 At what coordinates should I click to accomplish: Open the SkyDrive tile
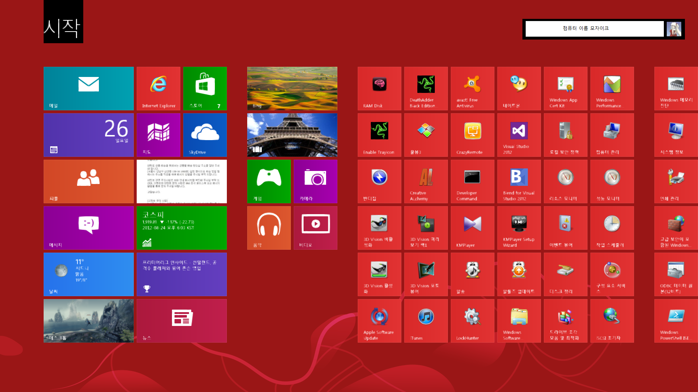[205, 135]
